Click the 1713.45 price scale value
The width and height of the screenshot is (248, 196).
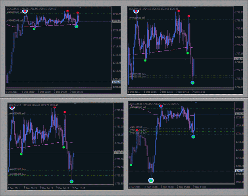click(117, 63)
